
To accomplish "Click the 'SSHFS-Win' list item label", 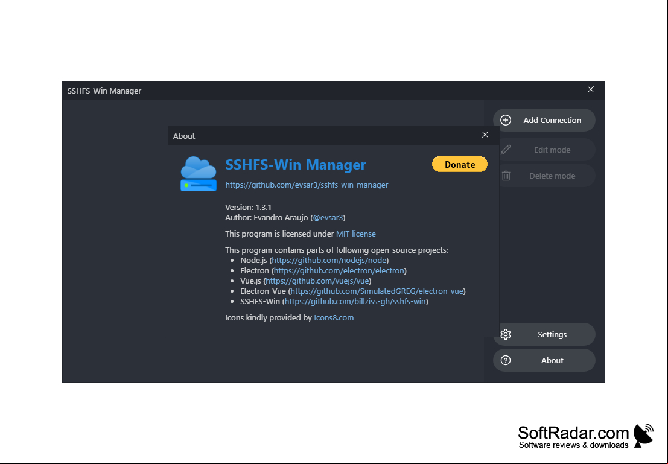I will (x=260, y=301).
